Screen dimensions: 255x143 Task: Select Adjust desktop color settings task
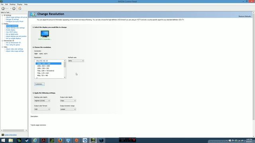(15, 28)
